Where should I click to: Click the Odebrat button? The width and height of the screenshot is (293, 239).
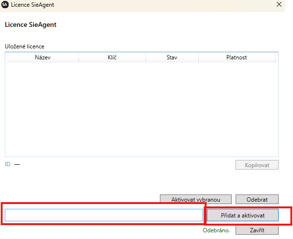pos(257,199)
